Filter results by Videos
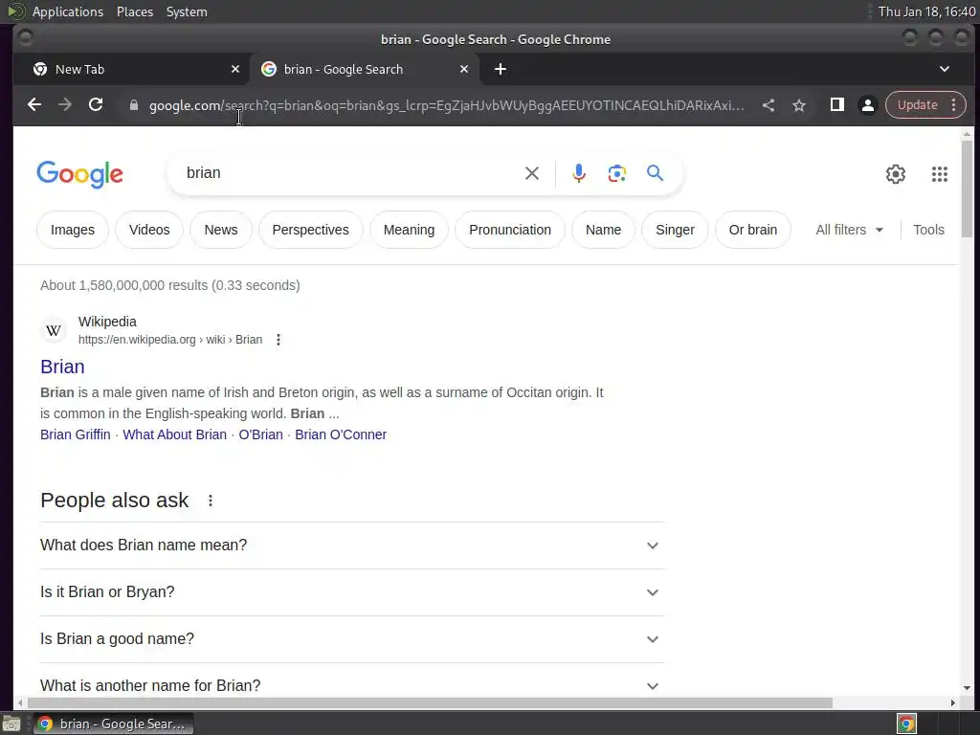980x735 pixels. [149, 230]
